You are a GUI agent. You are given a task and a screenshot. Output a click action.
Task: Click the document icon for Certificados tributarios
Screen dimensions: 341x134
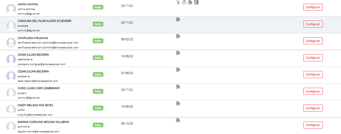[178, 36]
